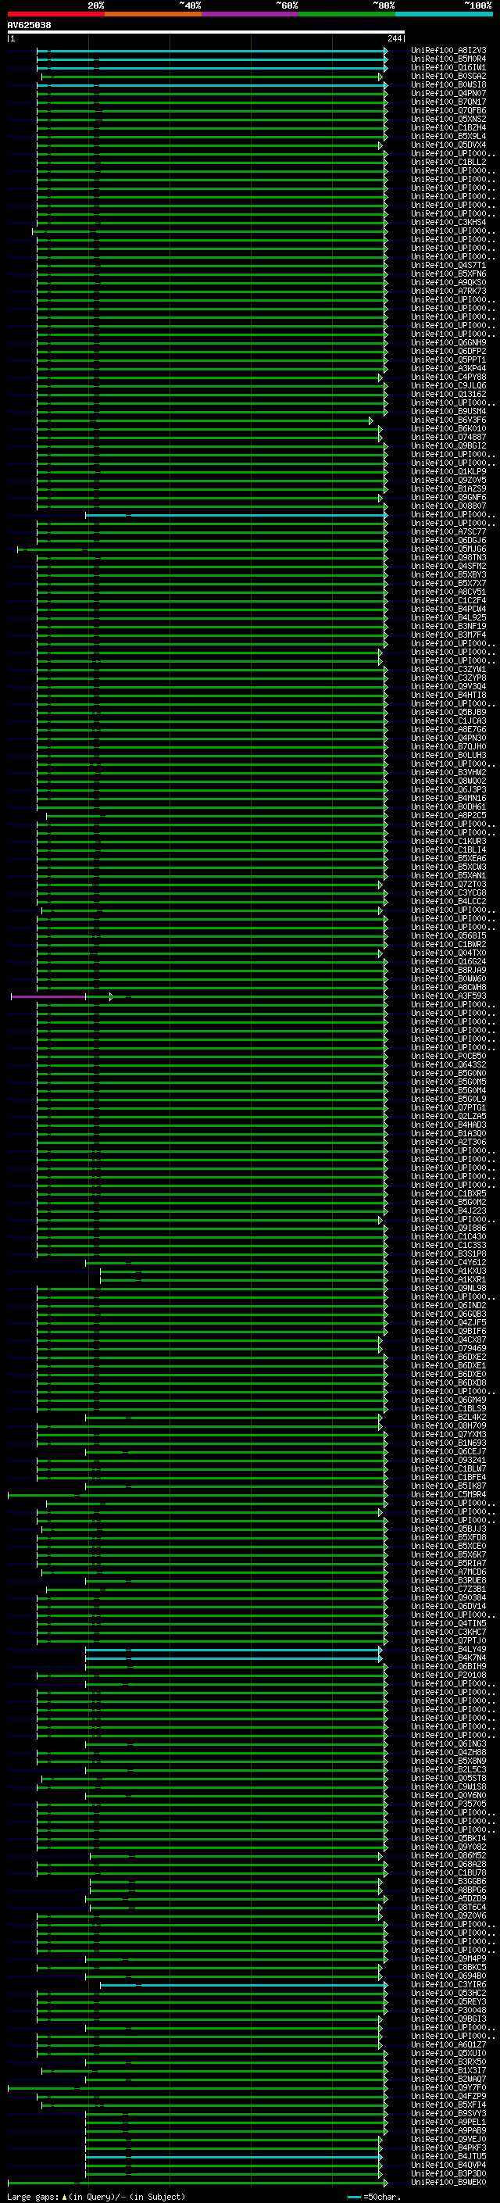Select label UniRef100_A7SC77

click(x=448, y=532)
